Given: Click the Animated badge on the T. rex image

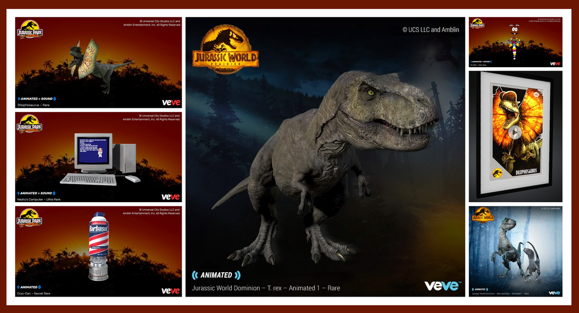Looking at the screenshot, I should click(x=216, y=275).
